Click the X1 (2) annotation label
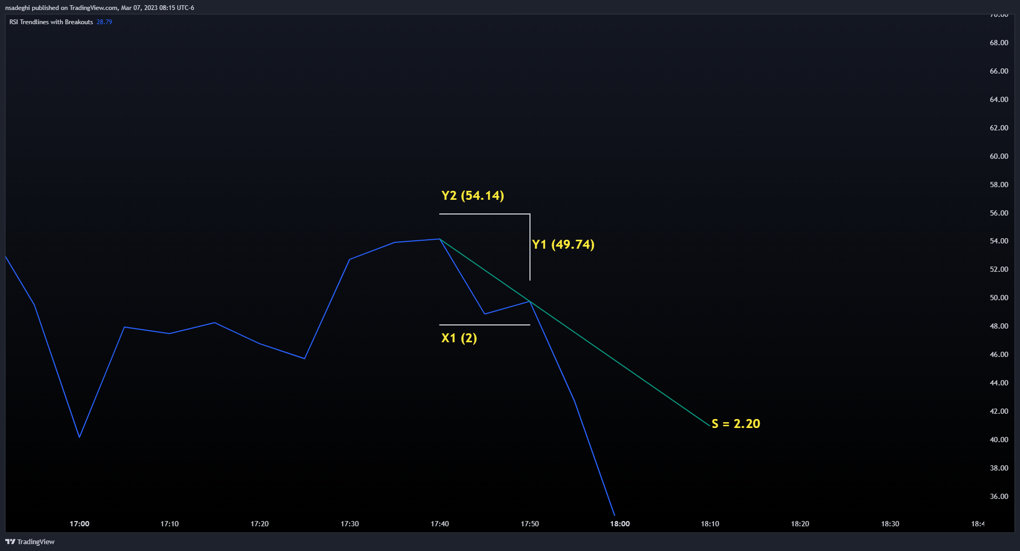 tap(459, 338)
